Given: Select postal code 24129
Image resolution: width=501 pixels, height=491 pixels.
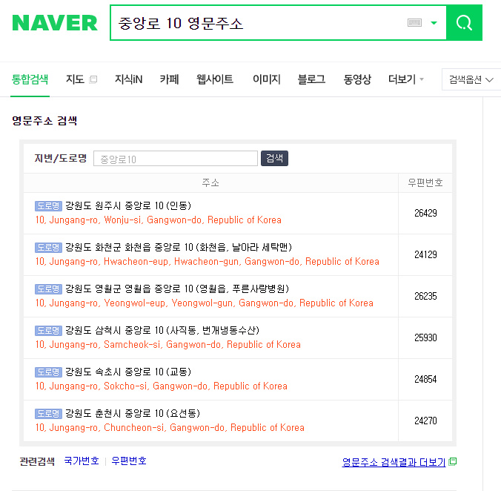Looking at the screenshot, I should point(425,254).
